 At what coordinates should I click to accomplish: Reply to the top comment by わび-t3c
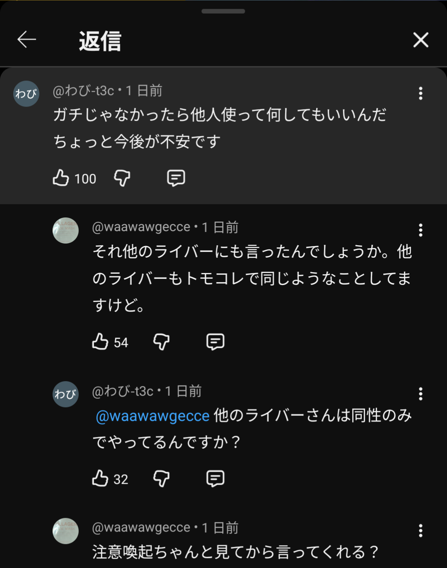tap(176, 178)
